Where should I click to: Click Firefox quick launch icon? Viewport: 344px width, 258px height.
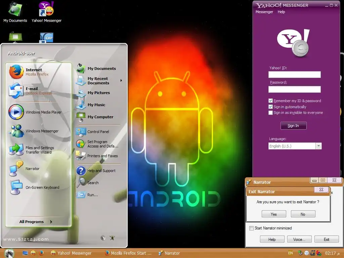[x=41, y=253]
